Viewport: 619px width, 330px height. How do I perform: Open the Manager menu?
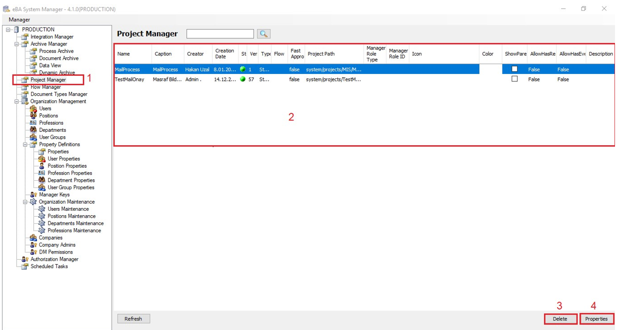[x=19, y=19]
